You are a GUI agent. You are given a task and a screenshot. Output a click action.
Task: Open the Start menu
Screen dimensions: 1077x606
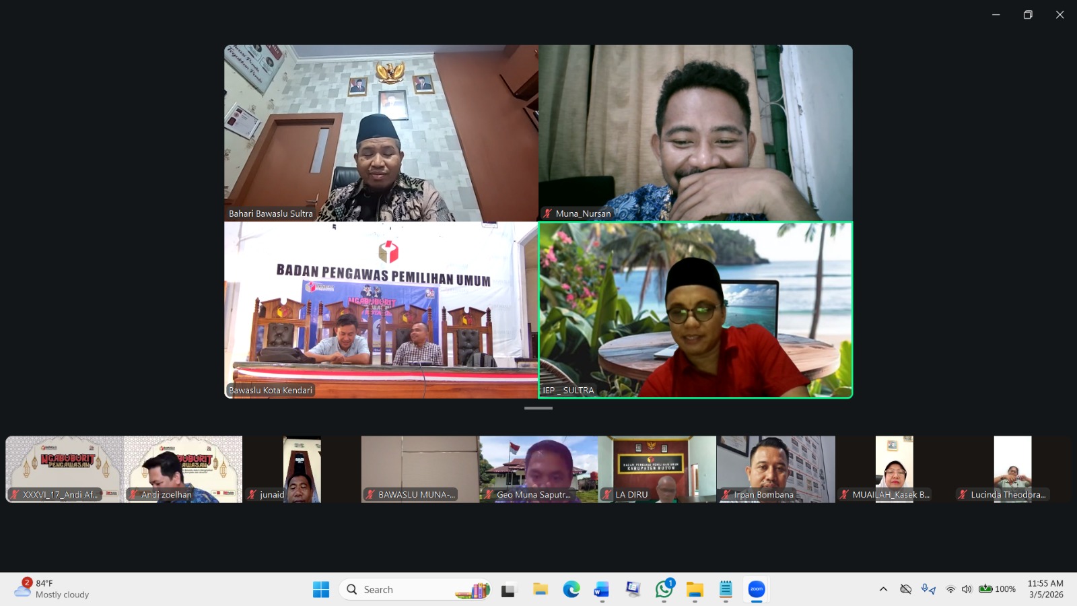pyautogui.click(x=320, y=589)
